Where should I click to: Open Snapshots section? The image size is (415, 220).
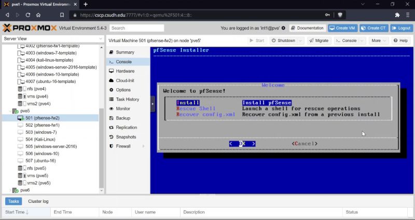pos(128,137)
